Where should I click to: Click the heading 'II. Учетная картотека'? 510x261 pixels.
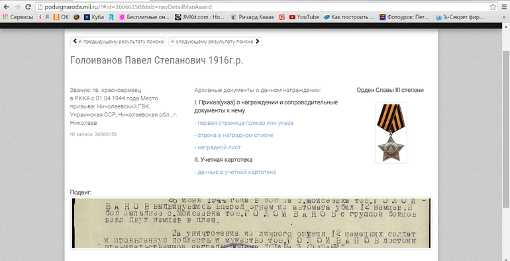point(223,160)
